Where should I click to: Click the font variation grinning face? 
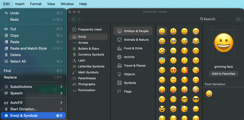tap(209, 94)
